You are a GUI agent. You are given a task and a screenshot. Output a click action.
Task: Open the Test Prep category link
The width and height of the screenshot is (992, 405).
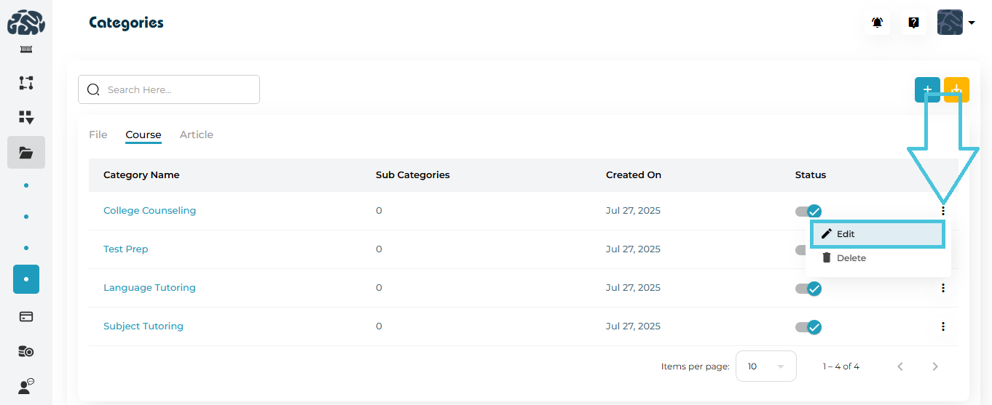[x=126, y=249]
